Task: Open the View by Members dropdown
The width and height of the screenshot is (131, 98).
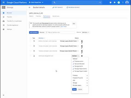Action: pyautogui.click(x=85, y=32)
